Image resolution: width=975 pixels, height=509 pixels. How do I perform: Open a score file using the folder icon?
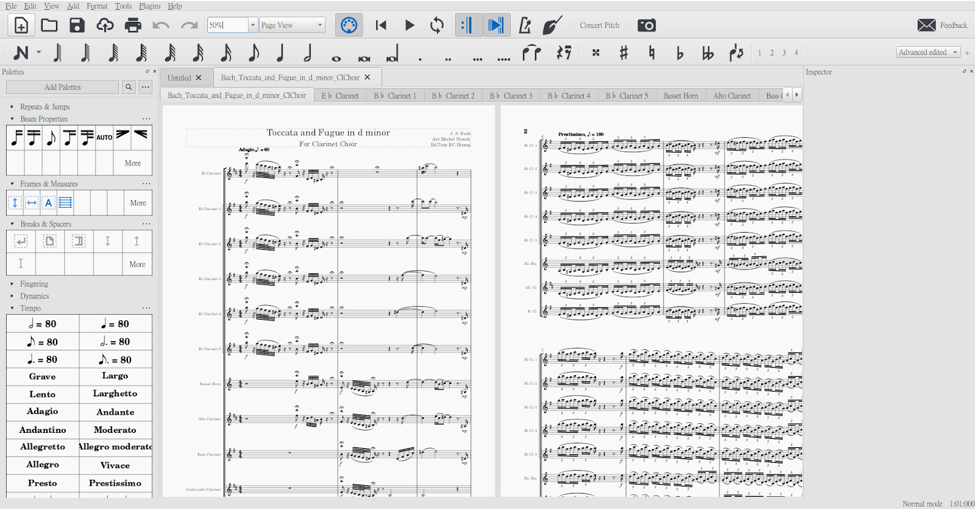point(49,25)
